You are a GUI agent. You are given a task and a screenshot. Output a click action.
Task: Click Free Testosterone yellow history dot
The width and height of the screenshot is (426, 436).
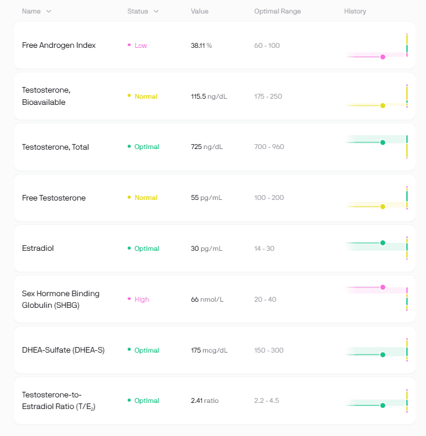[382, 207]
